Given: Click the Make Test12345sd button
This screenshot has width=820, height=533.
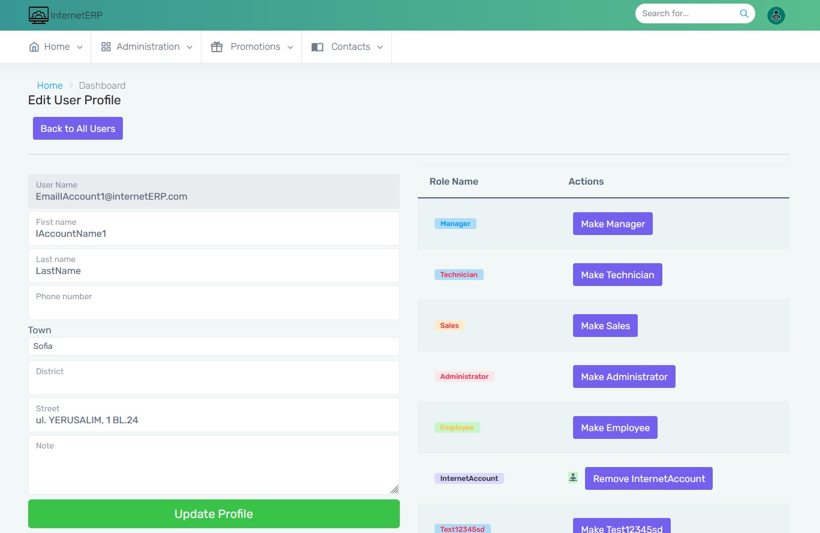Looking at the screenshot, I should click(x=622, y=526).
